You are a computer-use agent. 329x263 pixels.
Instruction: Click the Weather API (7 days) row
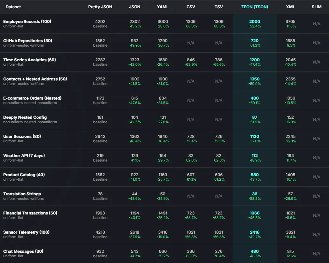(x=164, y=158)
